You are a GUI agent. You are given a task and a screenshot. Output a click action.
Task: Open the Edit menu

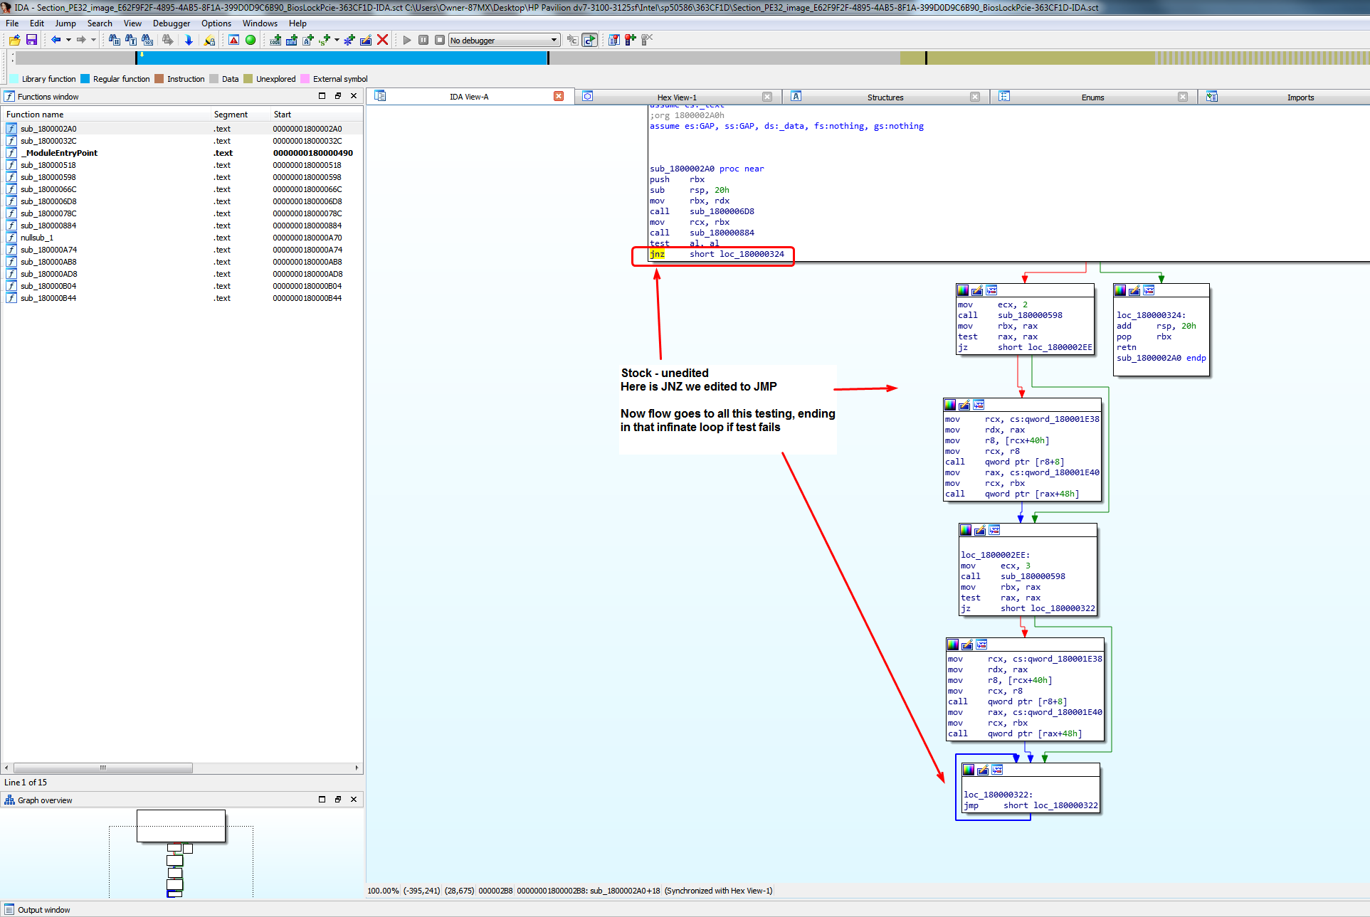pyautogui.click(x=37, y=23)
